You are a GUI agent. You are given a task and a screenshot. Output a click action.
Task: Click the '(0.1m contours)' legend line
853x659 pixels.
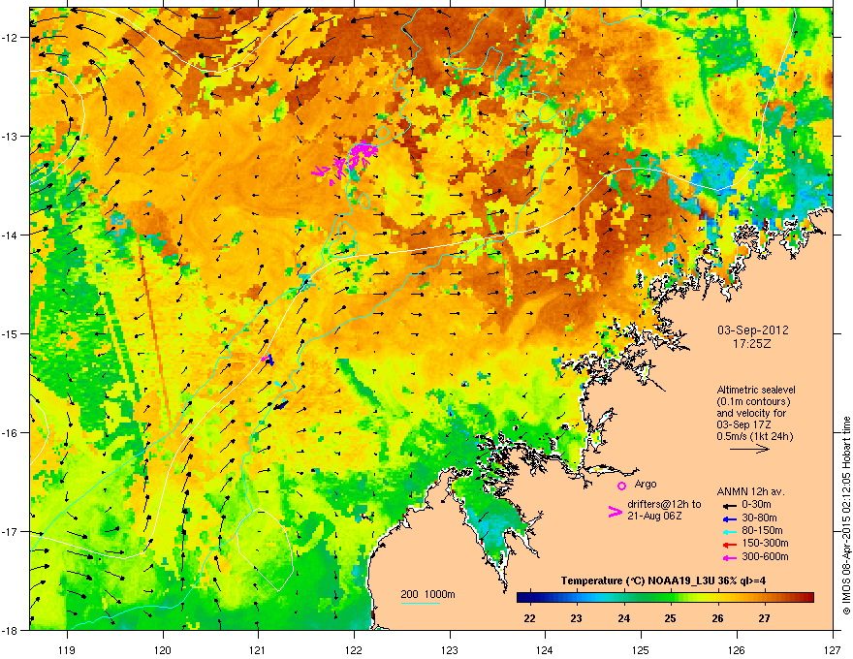(x=753, y=402)
